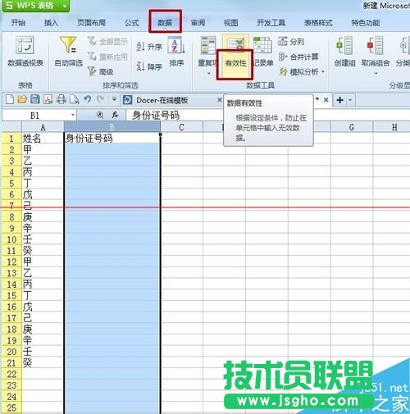
Task: Click the 癸 cell in row 21
Action: (x=43, y=363)
